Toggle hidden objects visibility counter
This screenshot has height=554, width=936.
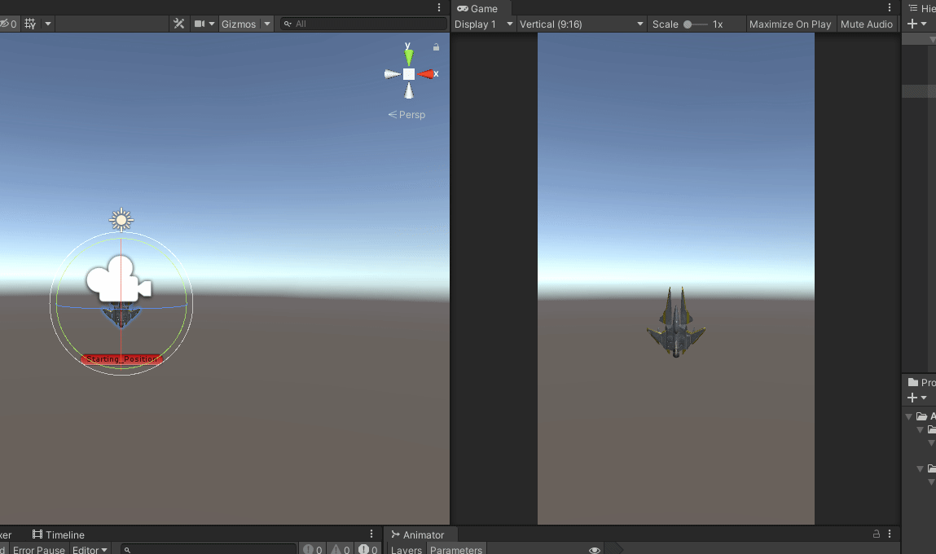click(8, 24)
